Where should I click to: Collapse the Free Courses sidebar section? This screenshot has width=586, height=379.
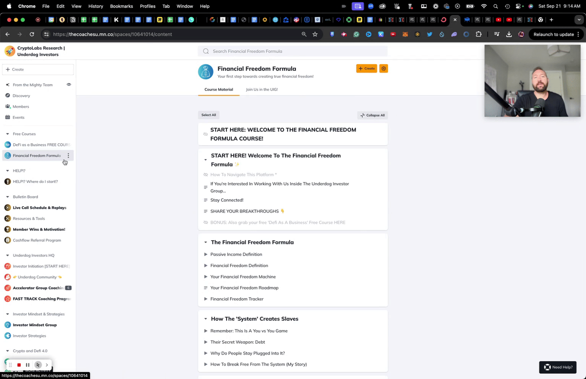click(8, 134)
